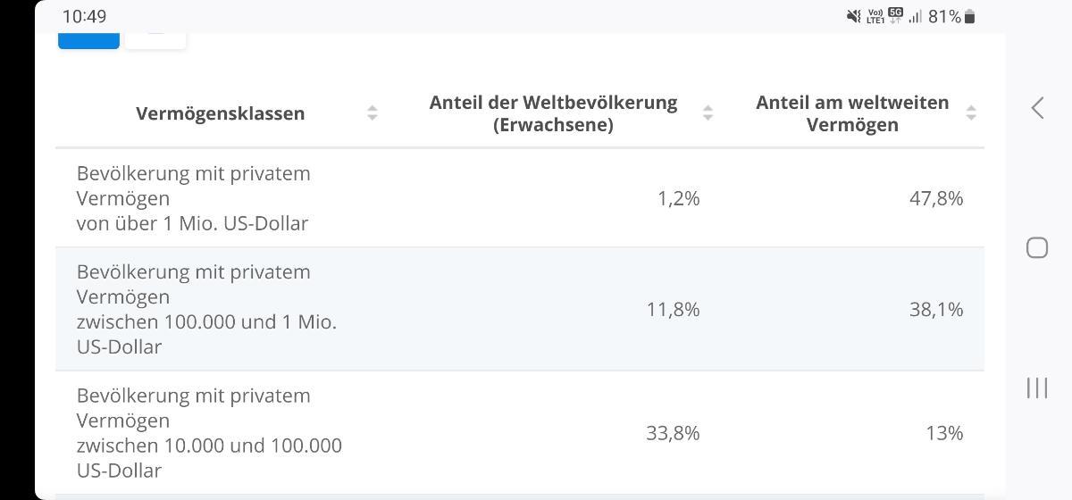The width and height of the screenshot is (1072, 500).
Task: Click the Anteil der Weltbevölkerung (Erwachsene) header
Action: (553, 113)
